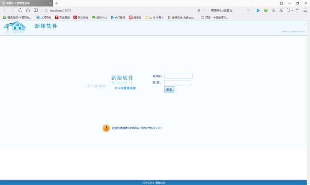Open the green chat bubble toolbar icon

coord(266,10)
